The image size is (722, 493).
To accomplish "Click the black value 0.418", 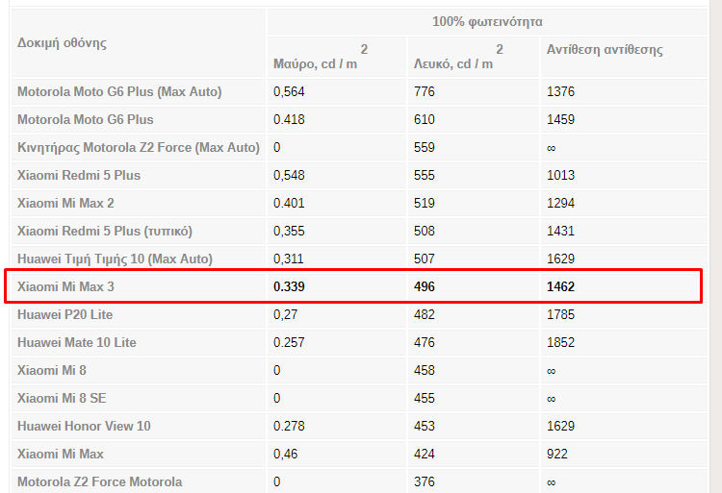I will pyautogui.click(x=289, y=119).
